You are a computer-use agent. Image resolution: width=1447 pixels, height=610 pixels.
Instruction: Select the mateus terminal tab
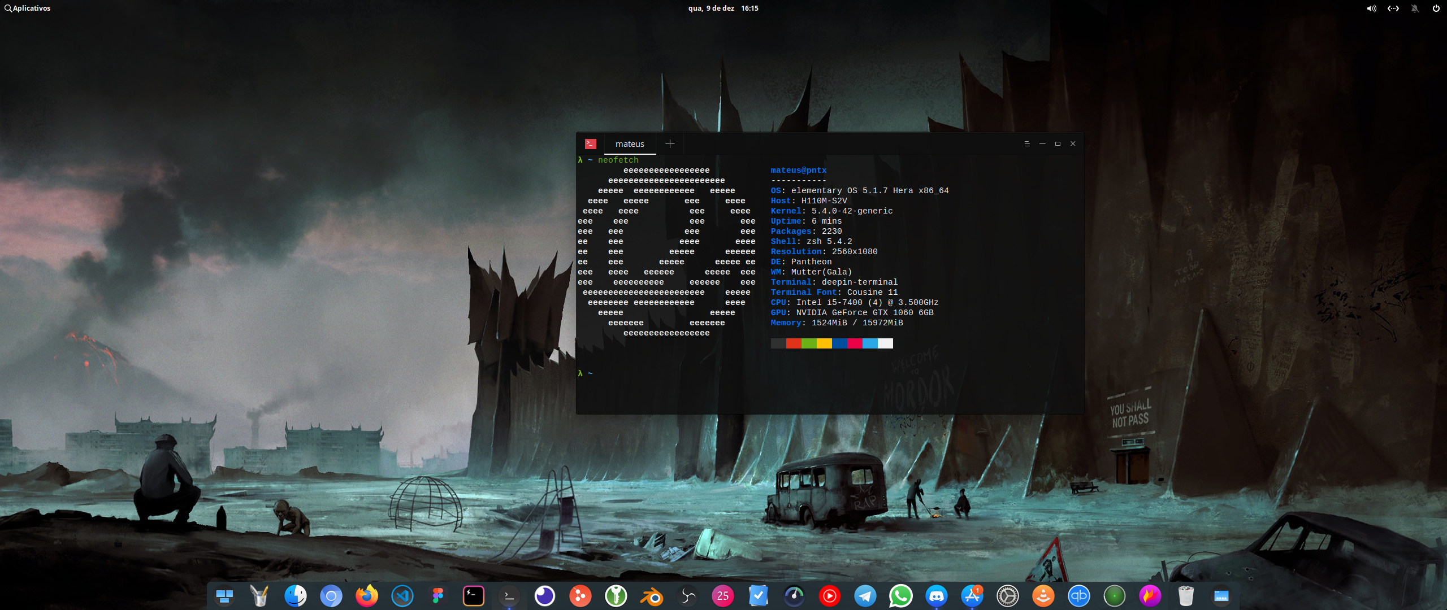630,144
